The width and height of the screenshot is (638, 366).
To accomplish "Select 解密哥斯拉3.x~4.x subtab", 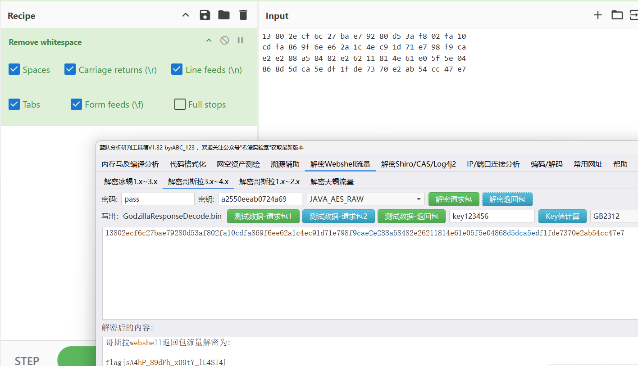I will pyautogui.click(x=198, y=181).
